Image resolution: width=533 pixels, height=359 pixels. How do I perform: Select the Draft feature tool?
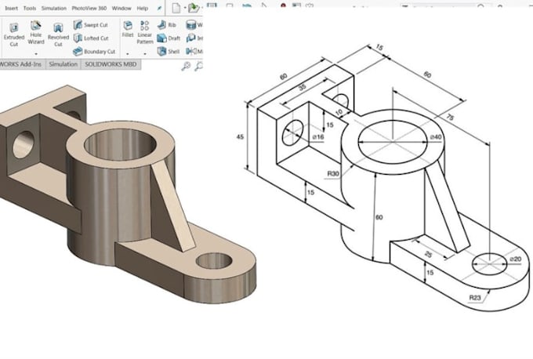[169, 38]
